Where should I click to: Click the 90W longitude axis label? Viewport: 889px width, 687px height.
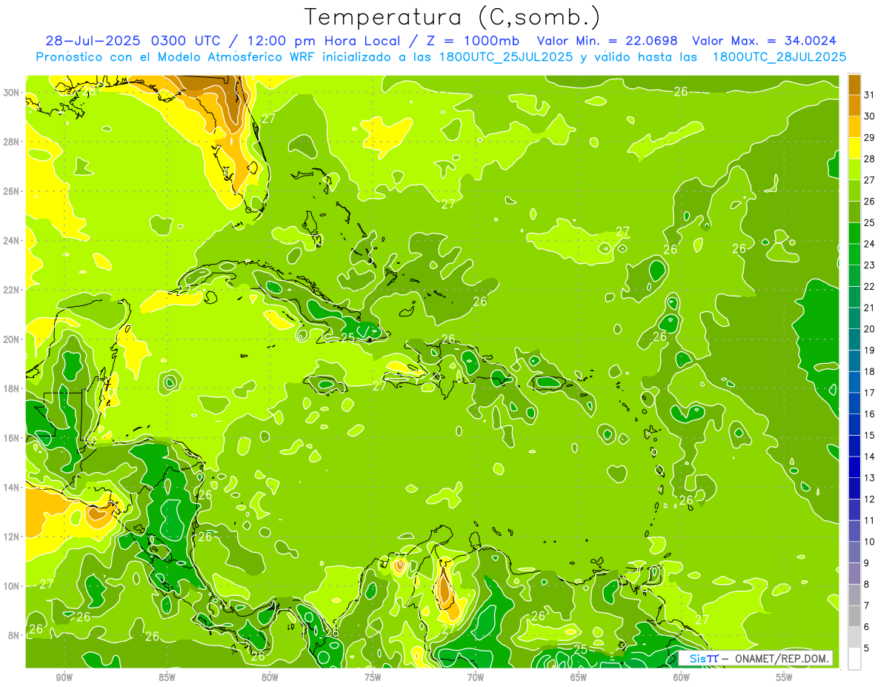click(x=64, y=677)
